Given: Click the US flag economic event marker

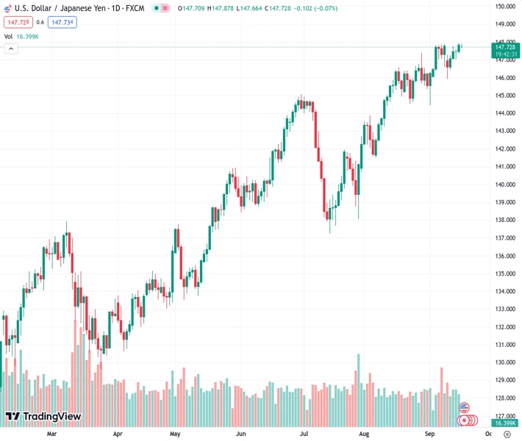Looking at the screenshot, I should tap(464, 407).
